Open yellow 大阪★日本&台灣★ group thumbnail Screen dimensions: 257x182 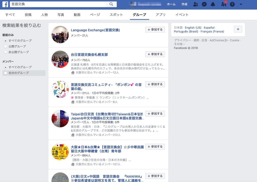point(60,152)
